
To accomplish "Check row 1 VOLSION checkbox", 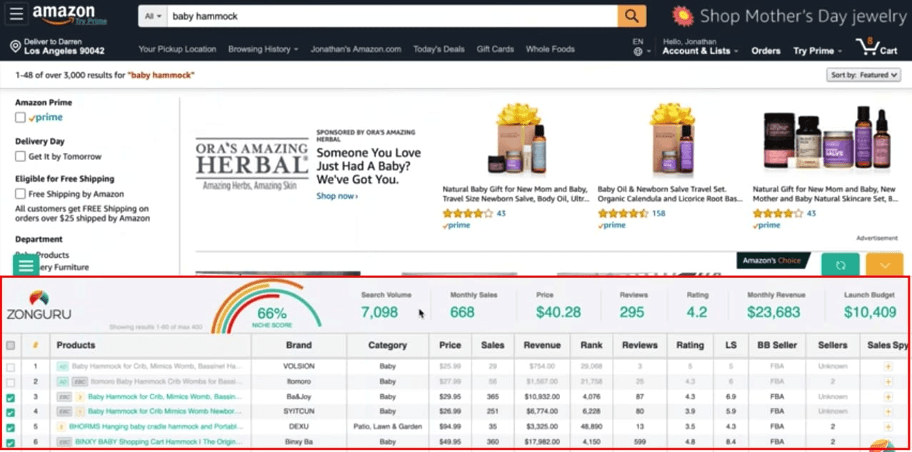I will pyautogui.click(x=11, y=366).
